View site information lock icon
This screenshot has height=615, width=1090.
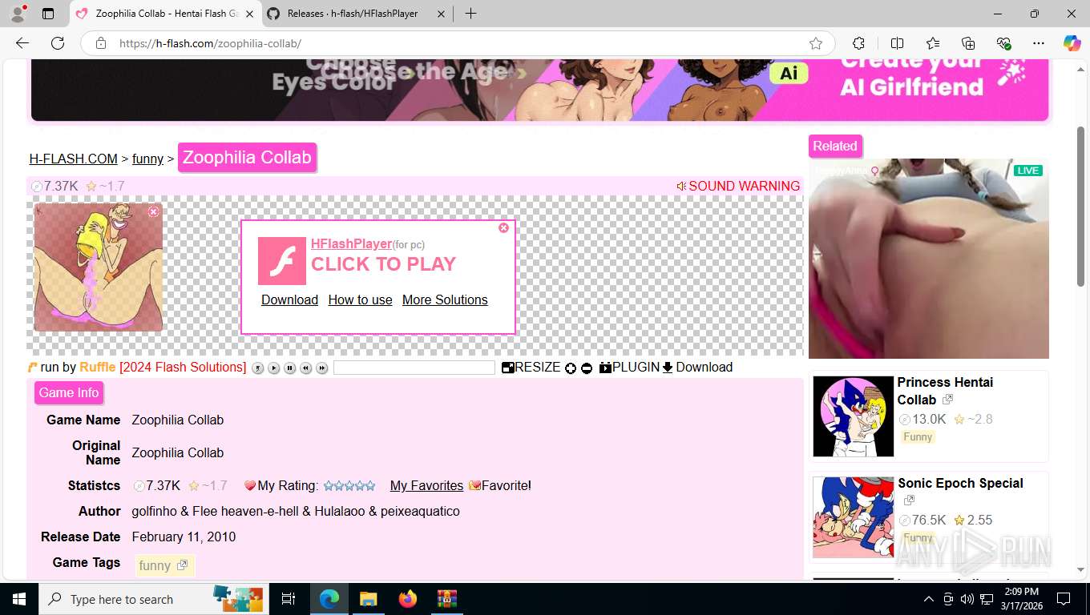101,43
